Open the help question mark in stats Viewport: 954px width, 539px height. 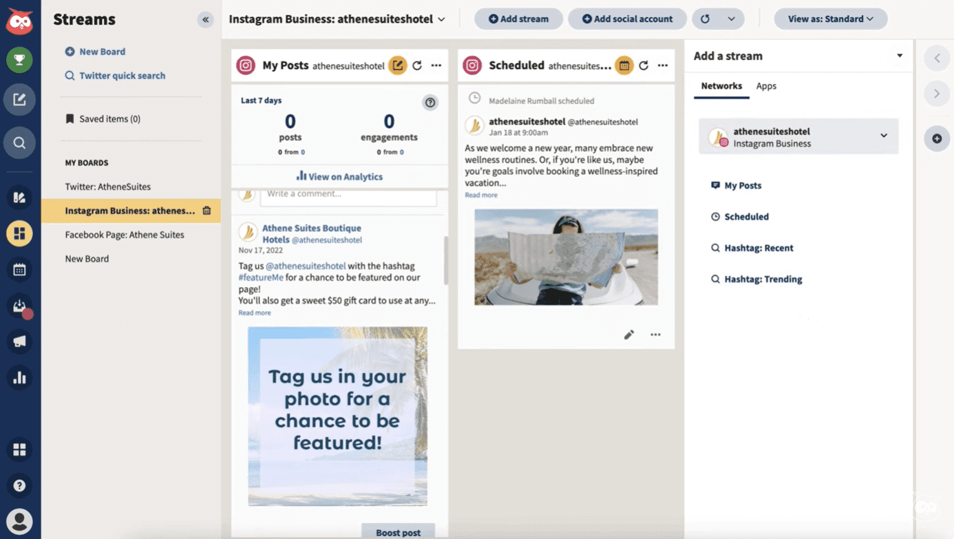tap(430, 103)
